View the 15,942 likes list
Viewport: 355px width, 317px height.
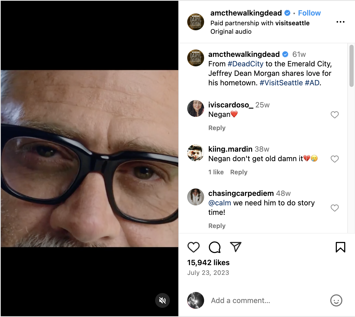click(x=208, y=262)
